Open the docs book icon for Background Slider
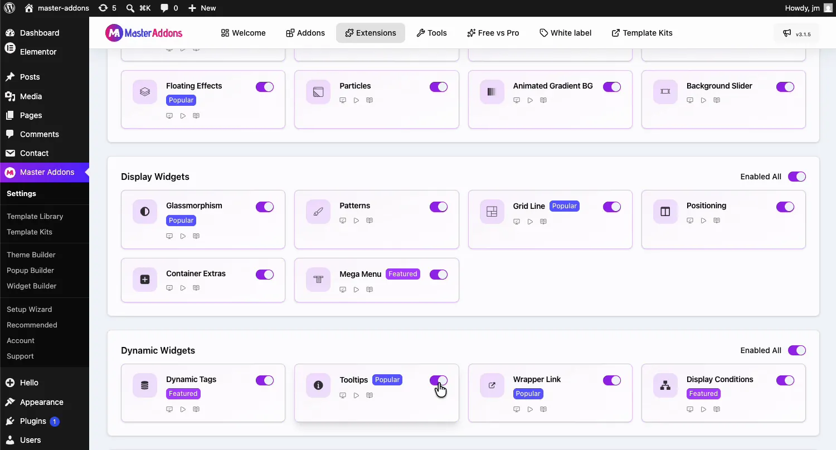 pyautogui.click(x=717, y=100)
